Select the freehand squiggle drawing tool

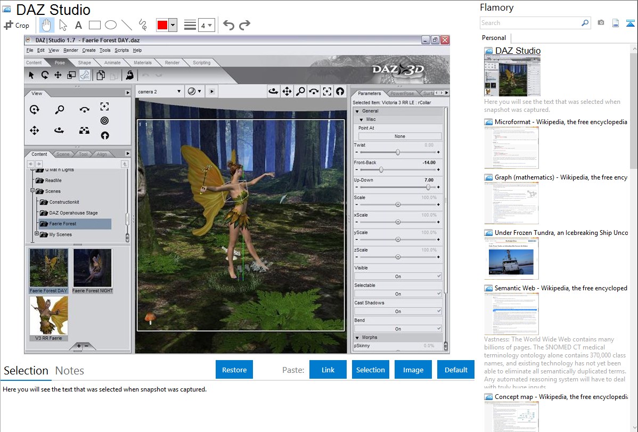[143, 25]
